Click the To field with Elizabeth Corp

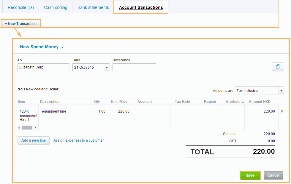[x=43, y=68]
